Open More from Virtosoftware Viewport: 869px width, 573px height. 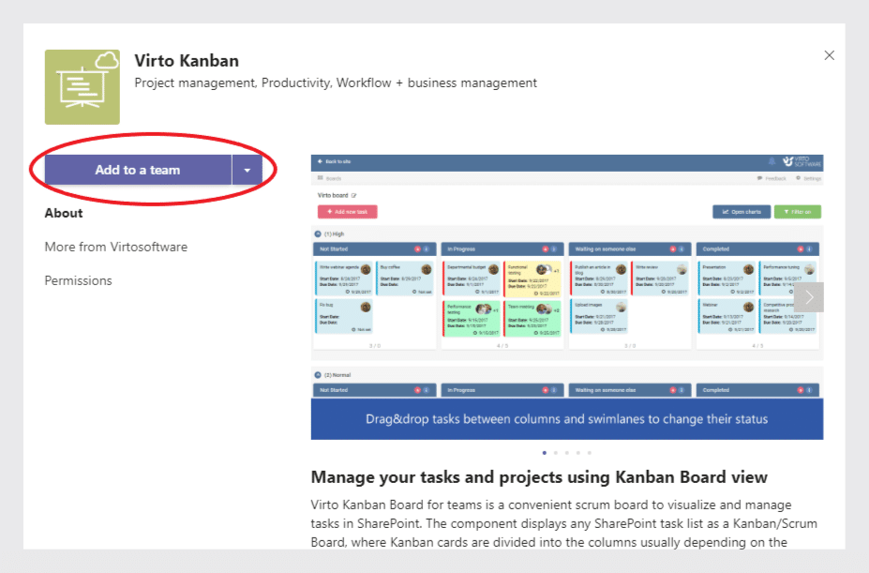116,247
